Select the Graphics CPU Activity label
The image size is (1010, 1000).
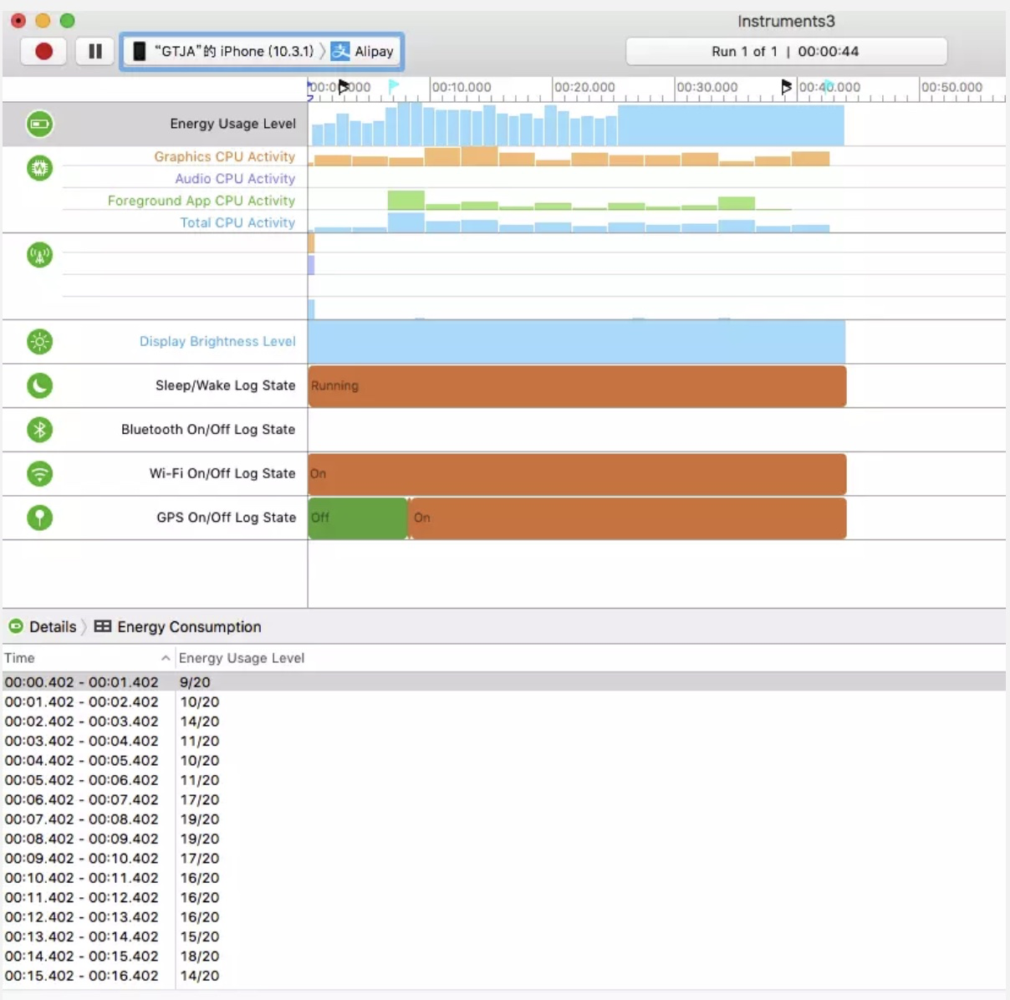[x=225, y=156]
